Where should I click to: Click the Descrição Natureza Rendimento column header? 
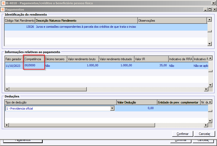(x=86, y=21)
